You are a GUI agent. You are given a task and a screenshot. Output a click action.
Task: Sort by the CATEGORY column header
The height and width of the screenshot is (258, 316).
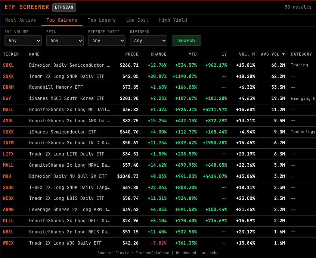[301, 54]
